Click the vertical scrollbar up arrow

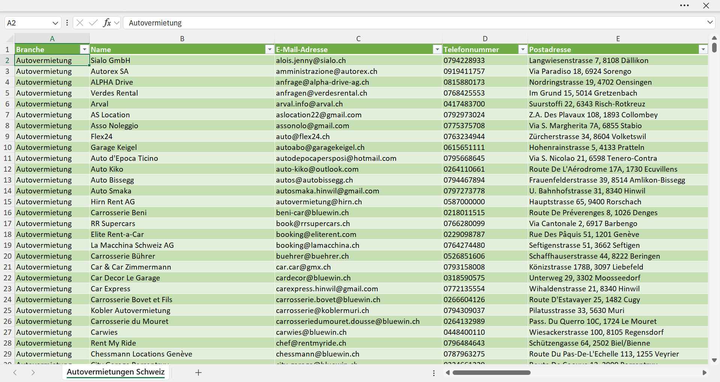[714, 38]
